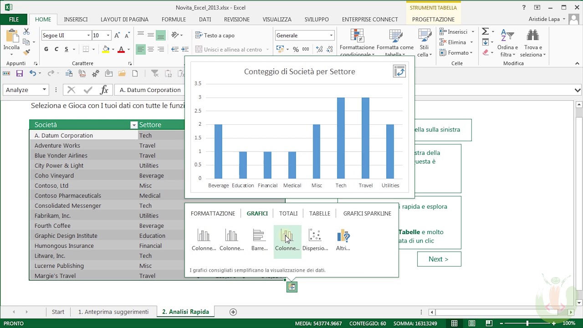Increase decimal places
The image size is (583, 328).
point(319,49)
